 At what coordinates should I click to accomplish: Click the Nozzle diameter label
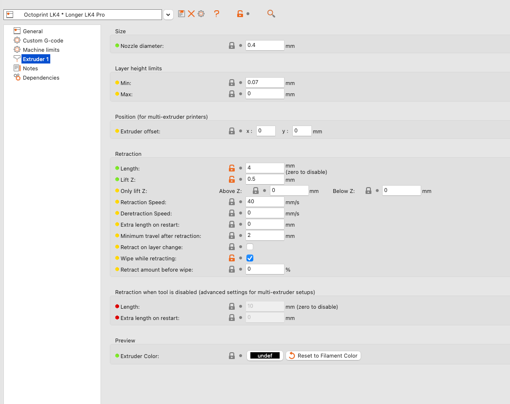(x=142, y=46)
